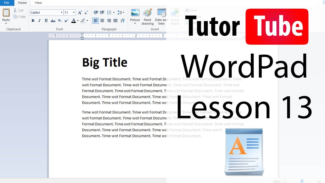Insert a Paint drawing

point(148,17)
